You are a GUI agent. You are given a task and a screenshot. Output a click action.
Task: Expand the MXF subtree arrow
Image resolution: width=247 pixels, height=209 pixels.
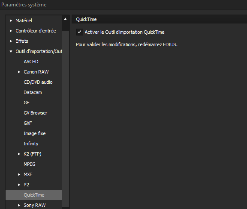(19, 174)
